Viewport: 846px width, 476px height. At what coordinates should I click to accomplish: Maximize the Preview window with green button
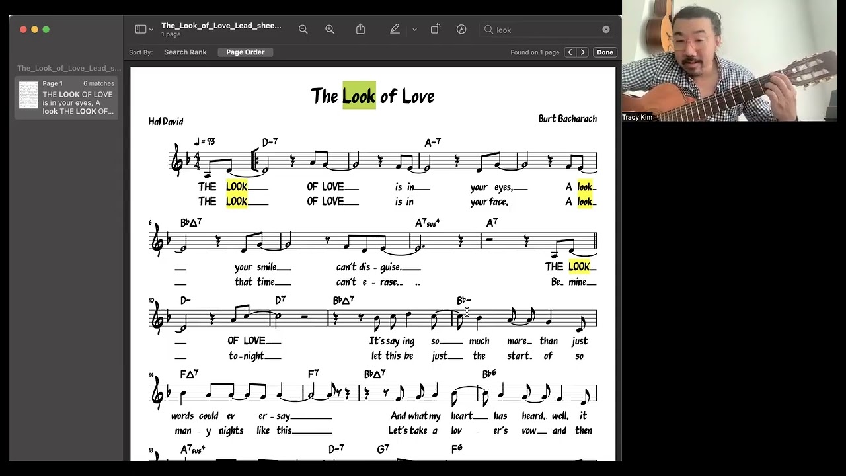click(x=46, y=29)
